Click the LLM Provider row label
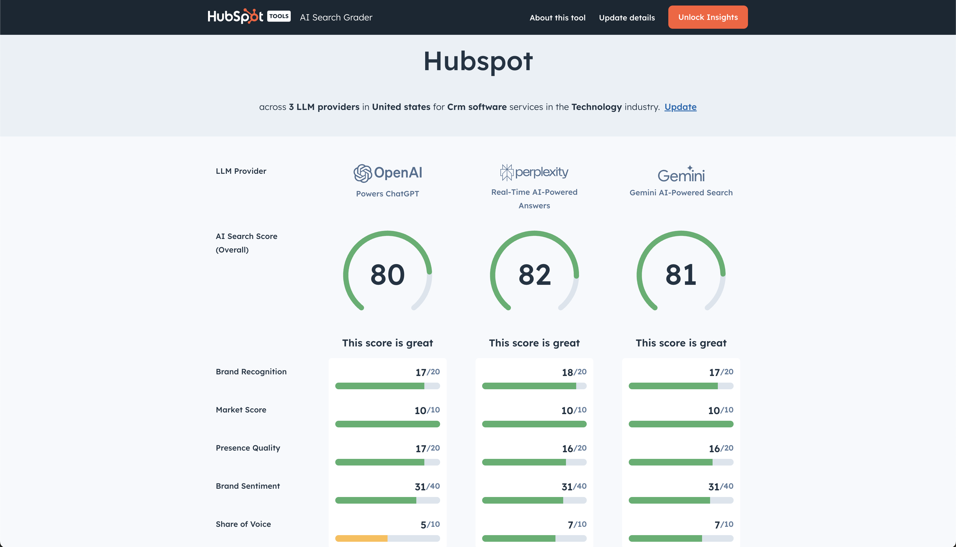The image size is (956, 547). [241, 171]
